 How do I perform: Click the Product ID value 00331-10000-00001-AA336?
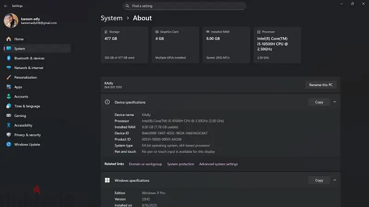point(162,139)
